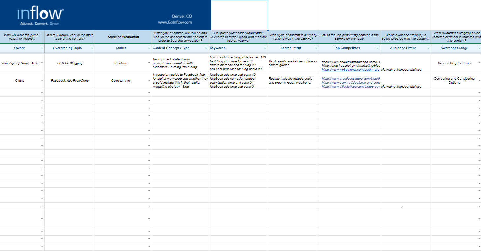Open the Awareness Stage column filter icon
This screenshot has height=251, width=481.
[479, 48]
